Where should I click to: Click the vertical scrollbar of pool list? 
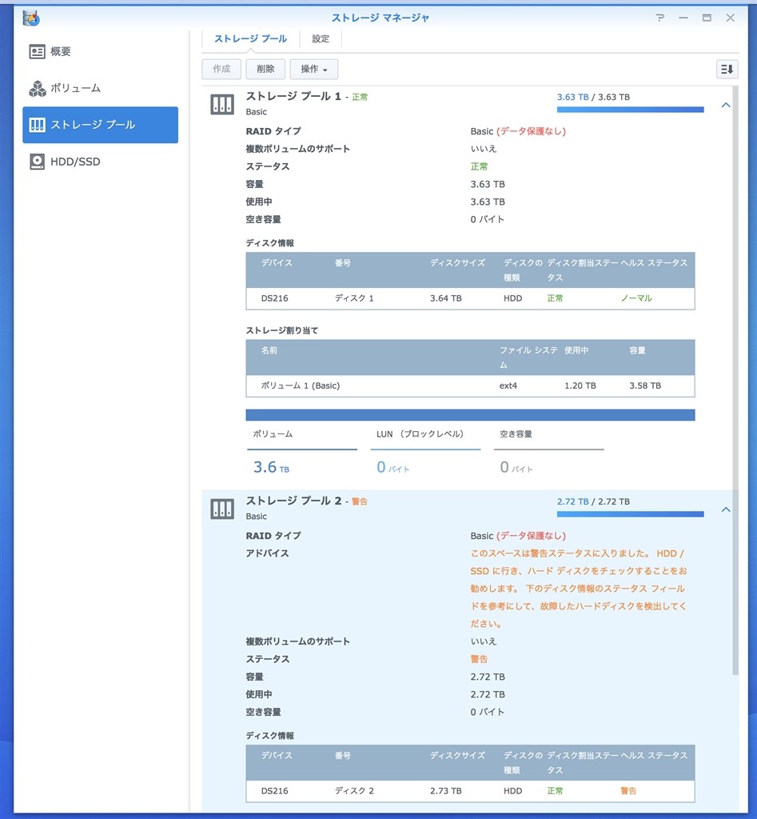[735, 380]
